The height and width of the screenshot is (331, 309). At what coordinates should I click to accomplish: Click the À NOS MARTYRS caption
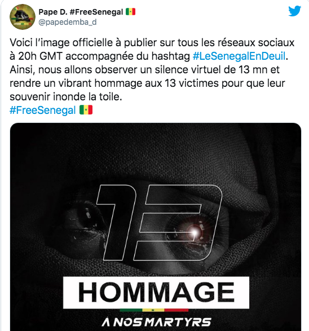tap(156, 322)
